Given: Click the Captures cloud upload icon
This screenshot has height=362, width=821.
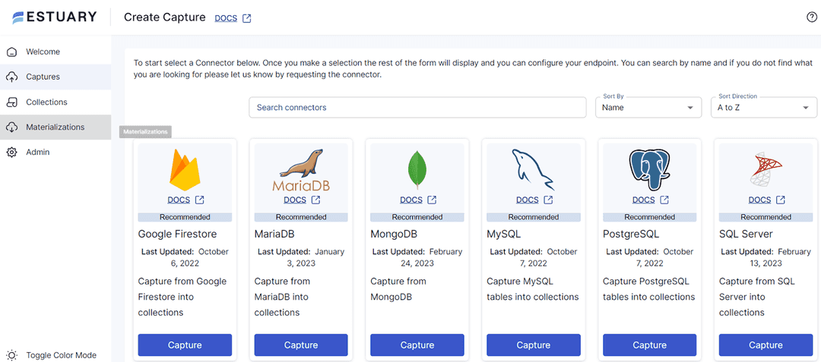Looking at the screenshot, I should [x=12, y=77].
